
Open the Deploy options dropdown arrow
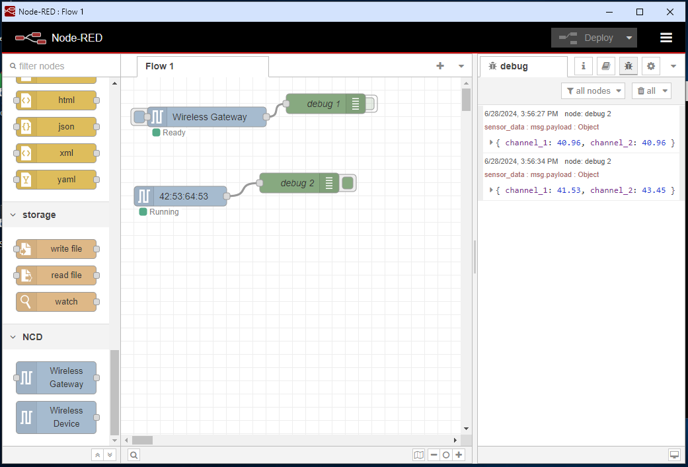[629, 38]
